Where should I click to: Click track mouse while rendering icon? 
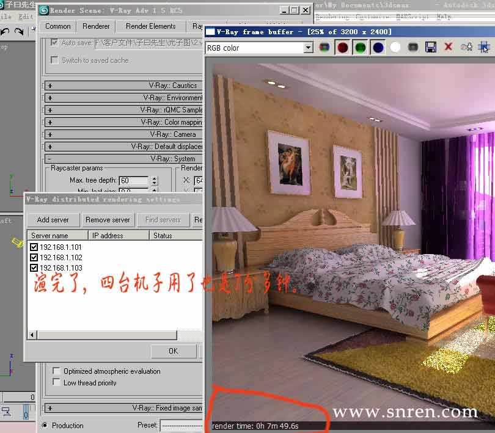coord(483,48)
